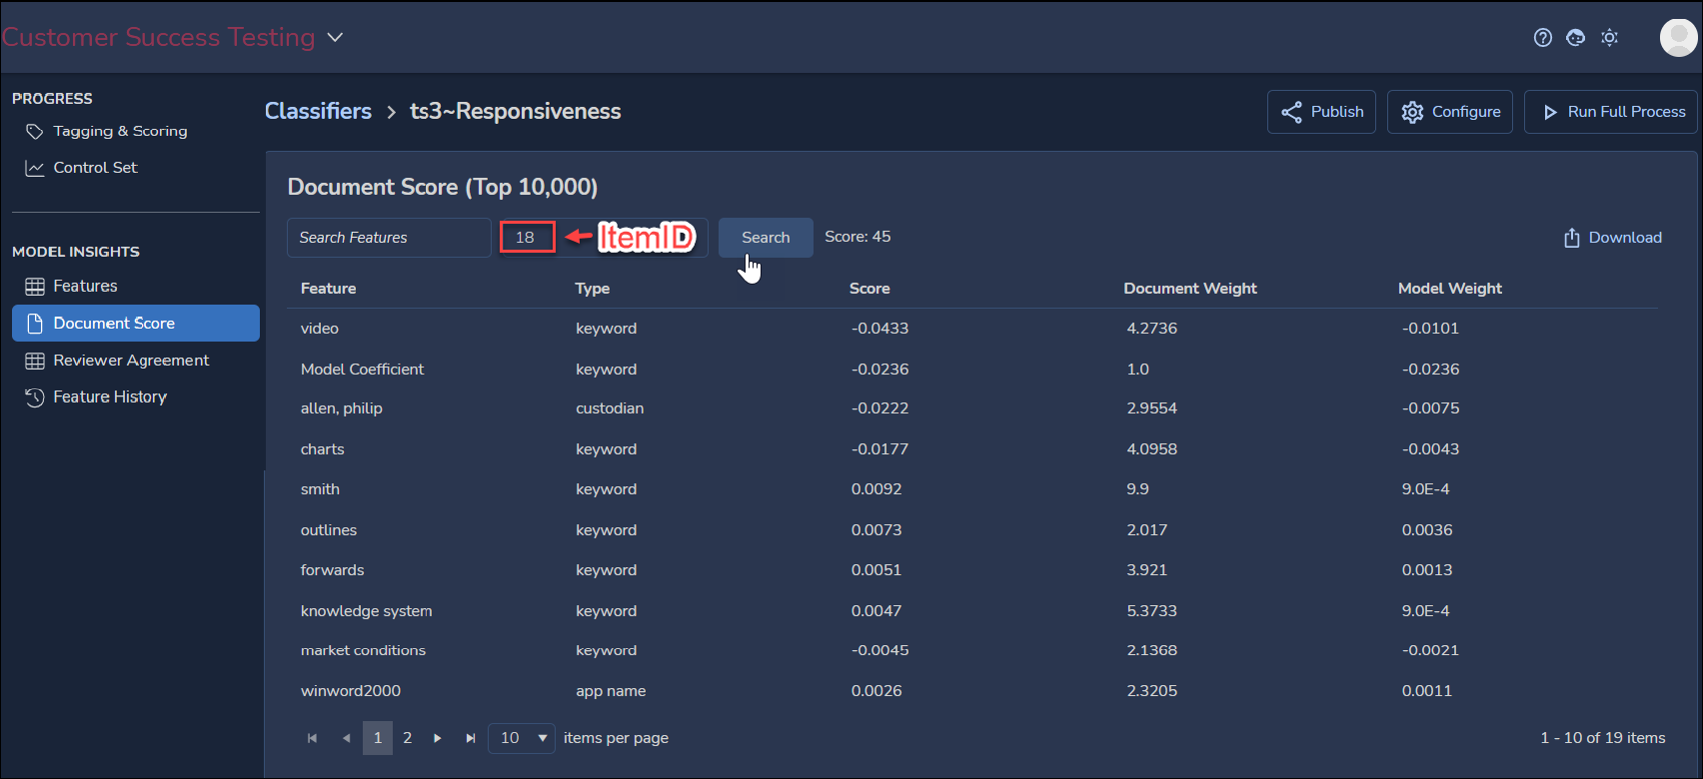Viewport: 1703px width, 779px height.
Task: Click the ts3~Responsiveness breadcrumb title
Action: [515, 111]
